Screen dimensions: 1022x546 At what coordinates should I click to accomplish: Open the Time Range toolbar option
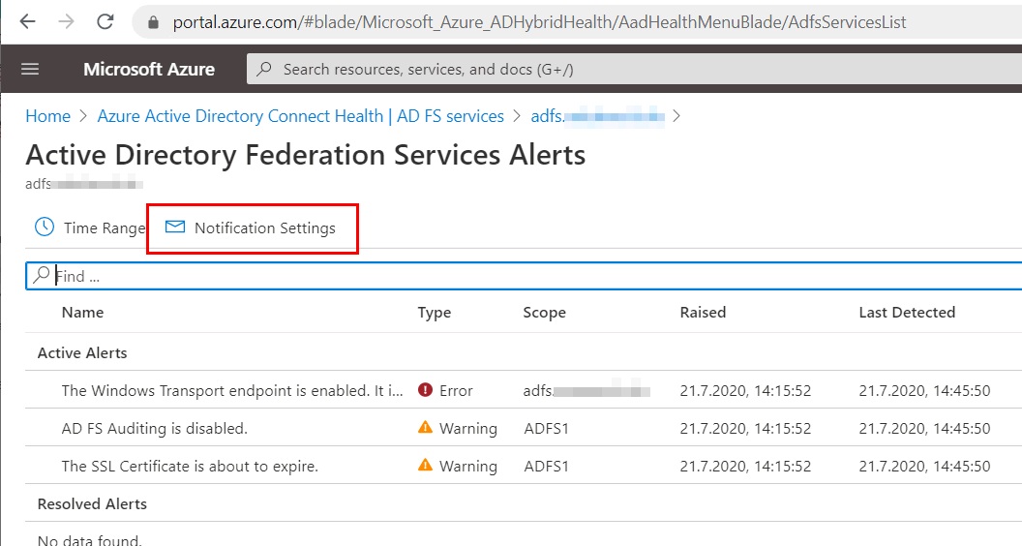[90, 227]
